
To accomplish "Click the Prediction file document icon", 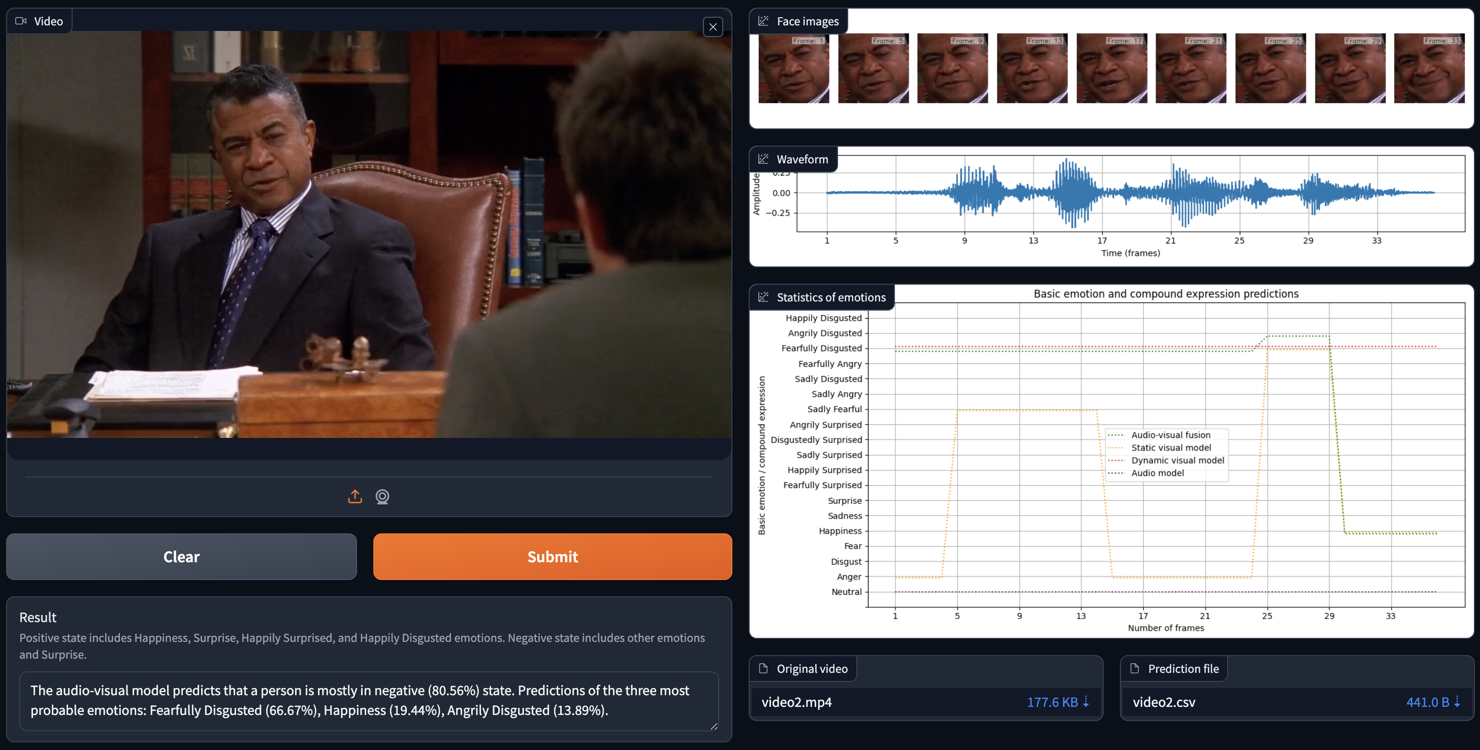I will point(1135,668).
